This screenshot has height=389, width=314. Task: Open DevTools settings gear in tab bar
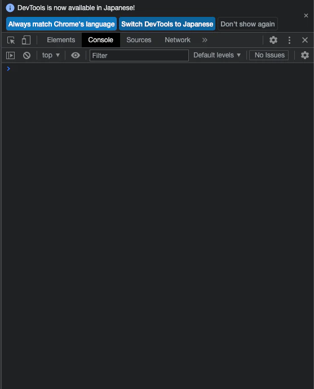pyautogui.click(x=273, y=40)
